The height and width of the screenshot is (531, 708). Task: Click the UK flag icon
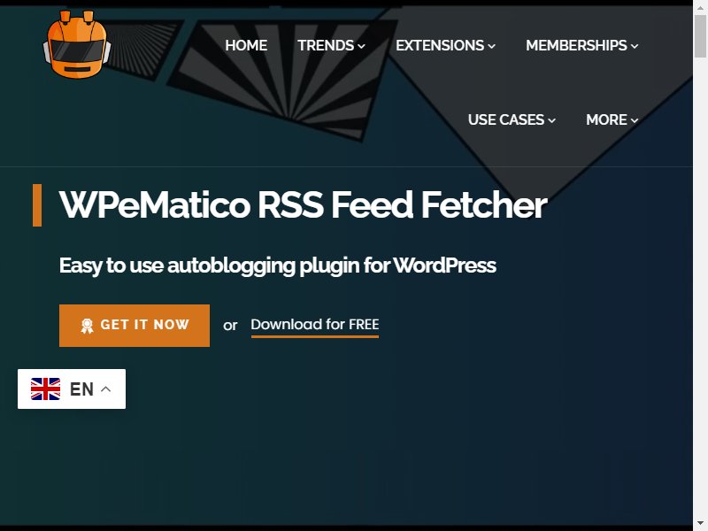[x=45, y=389]
